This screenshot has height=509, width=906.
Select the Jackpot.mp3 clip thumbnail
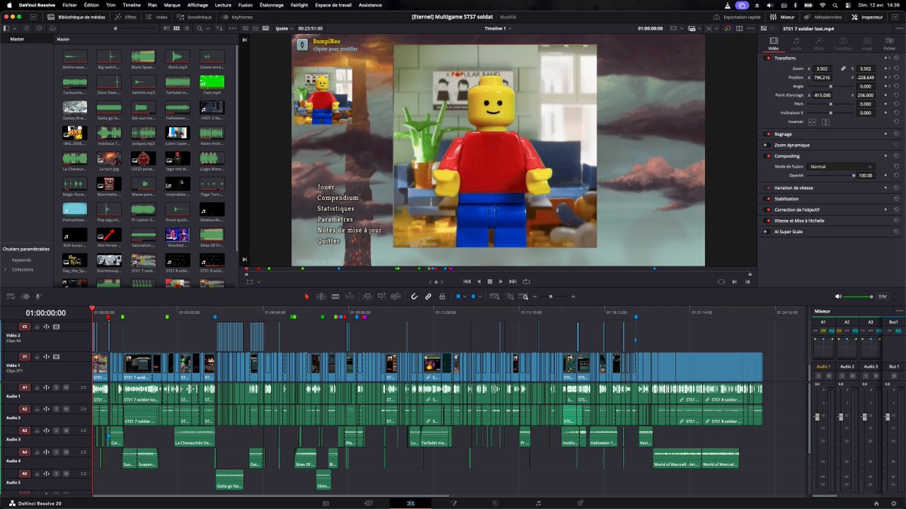143,134
